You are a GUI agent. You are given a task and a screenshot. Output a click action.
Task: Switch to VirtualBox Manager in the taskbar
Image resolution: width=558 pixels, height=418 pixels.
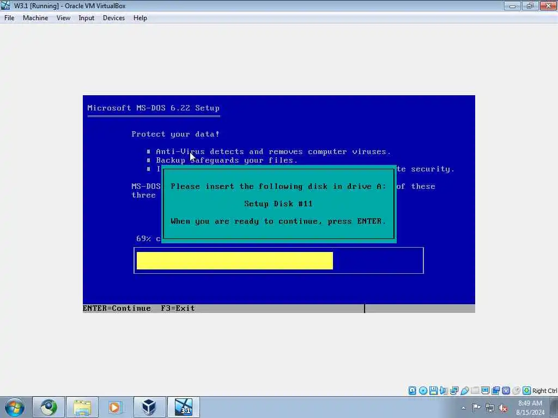pos(149,407)
